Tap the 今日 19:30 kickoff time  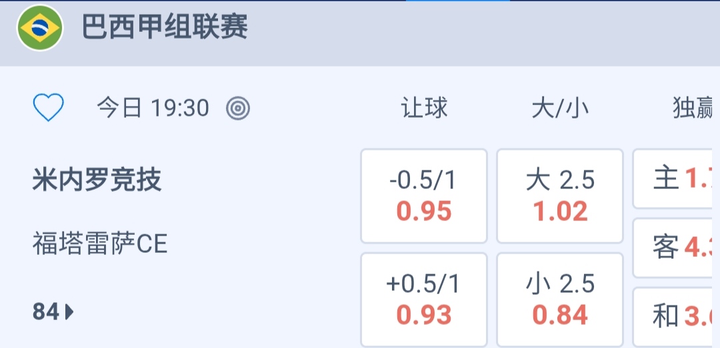click(x=153, y=108)
